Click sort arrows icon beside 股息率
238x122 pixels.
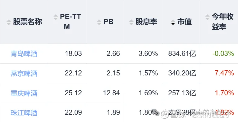(x=131, y=22)
